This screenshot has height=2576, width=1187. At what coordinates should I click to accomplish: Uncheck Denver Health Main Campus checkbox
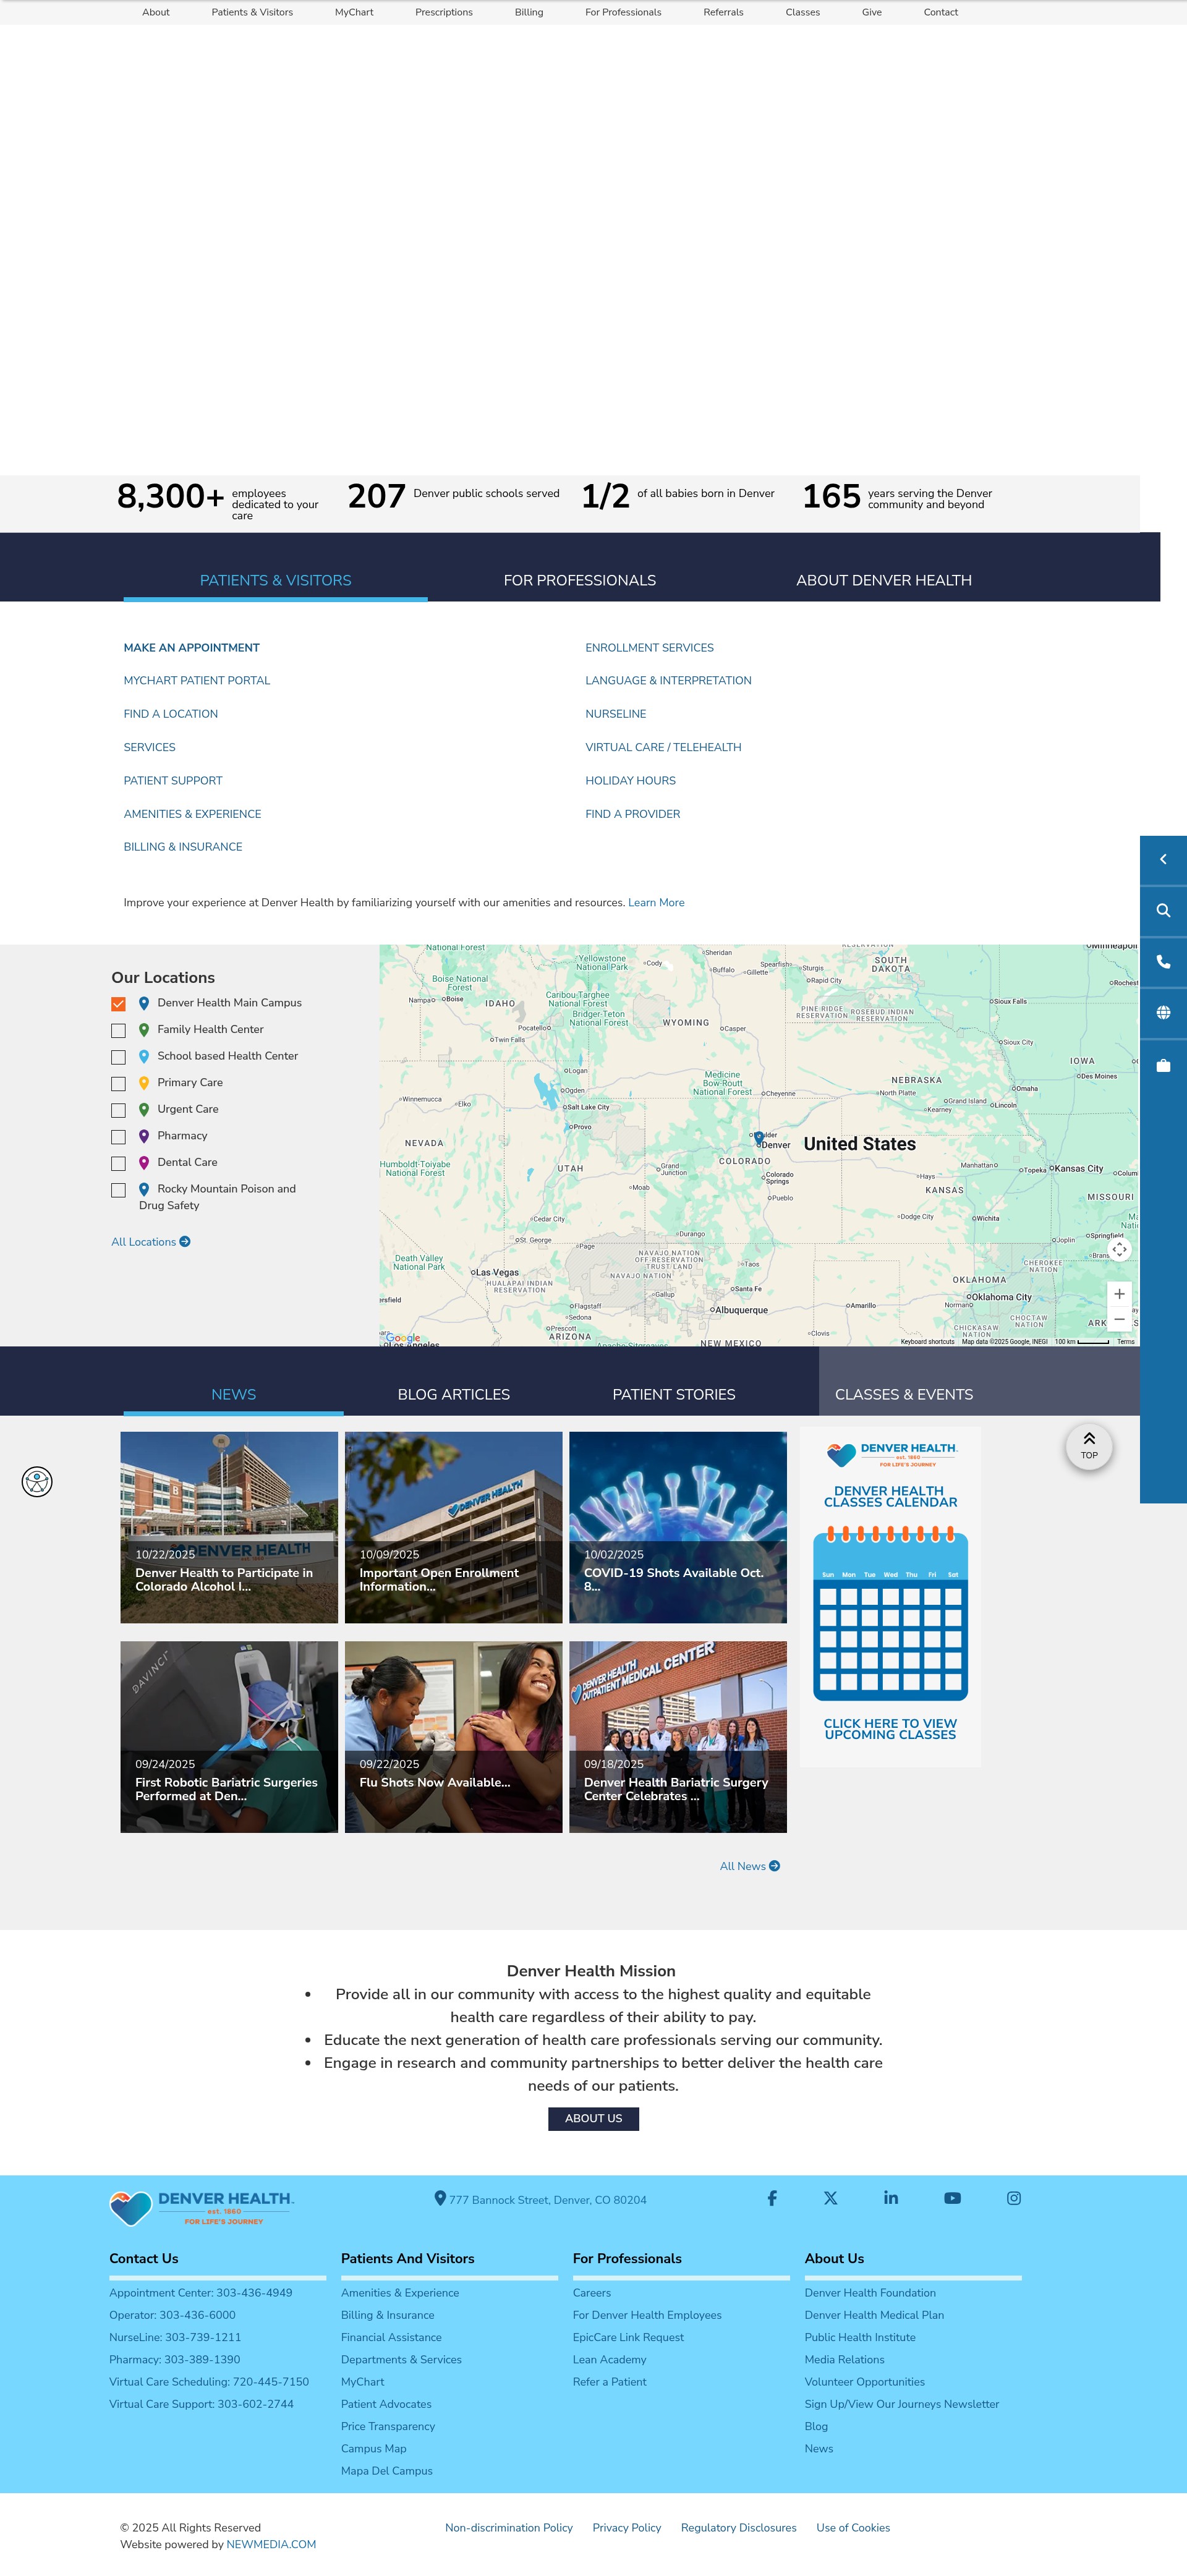click(118, 1004)
